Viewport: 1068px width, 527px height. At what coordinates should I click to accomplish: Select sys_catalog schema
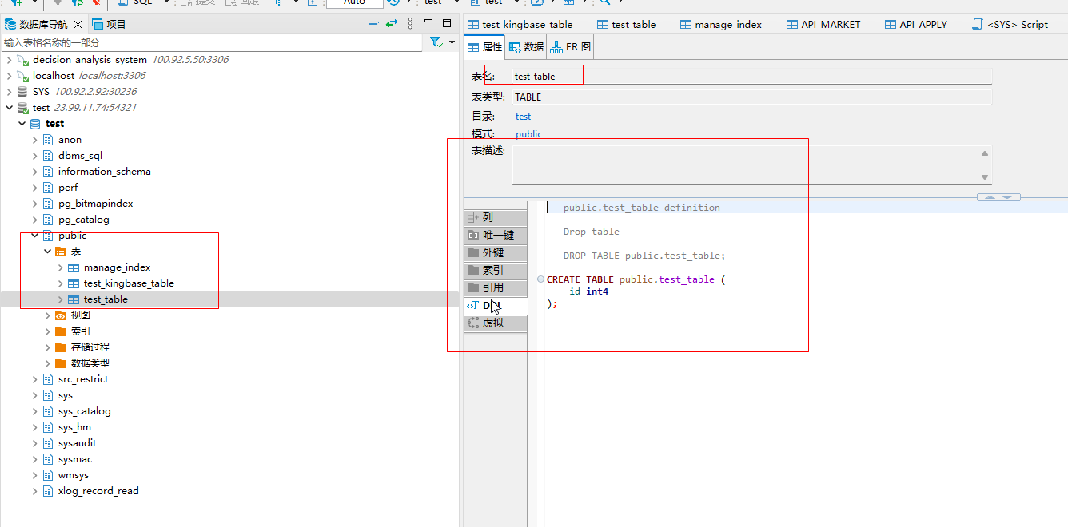coord(84,411)
